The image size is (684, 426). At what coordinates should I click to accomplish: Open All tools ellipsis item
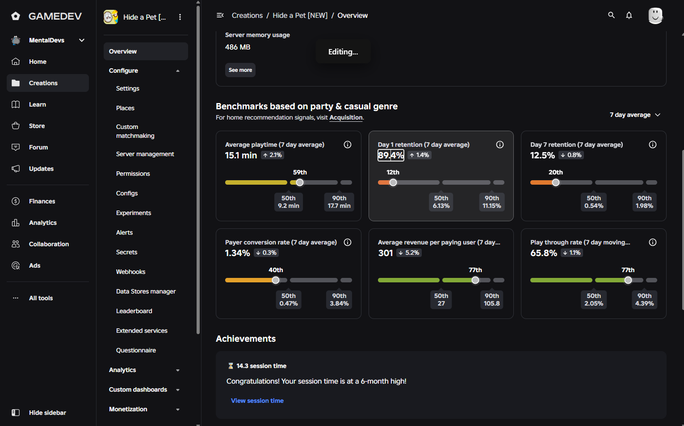pyautogui.click(x=48, y=298)
